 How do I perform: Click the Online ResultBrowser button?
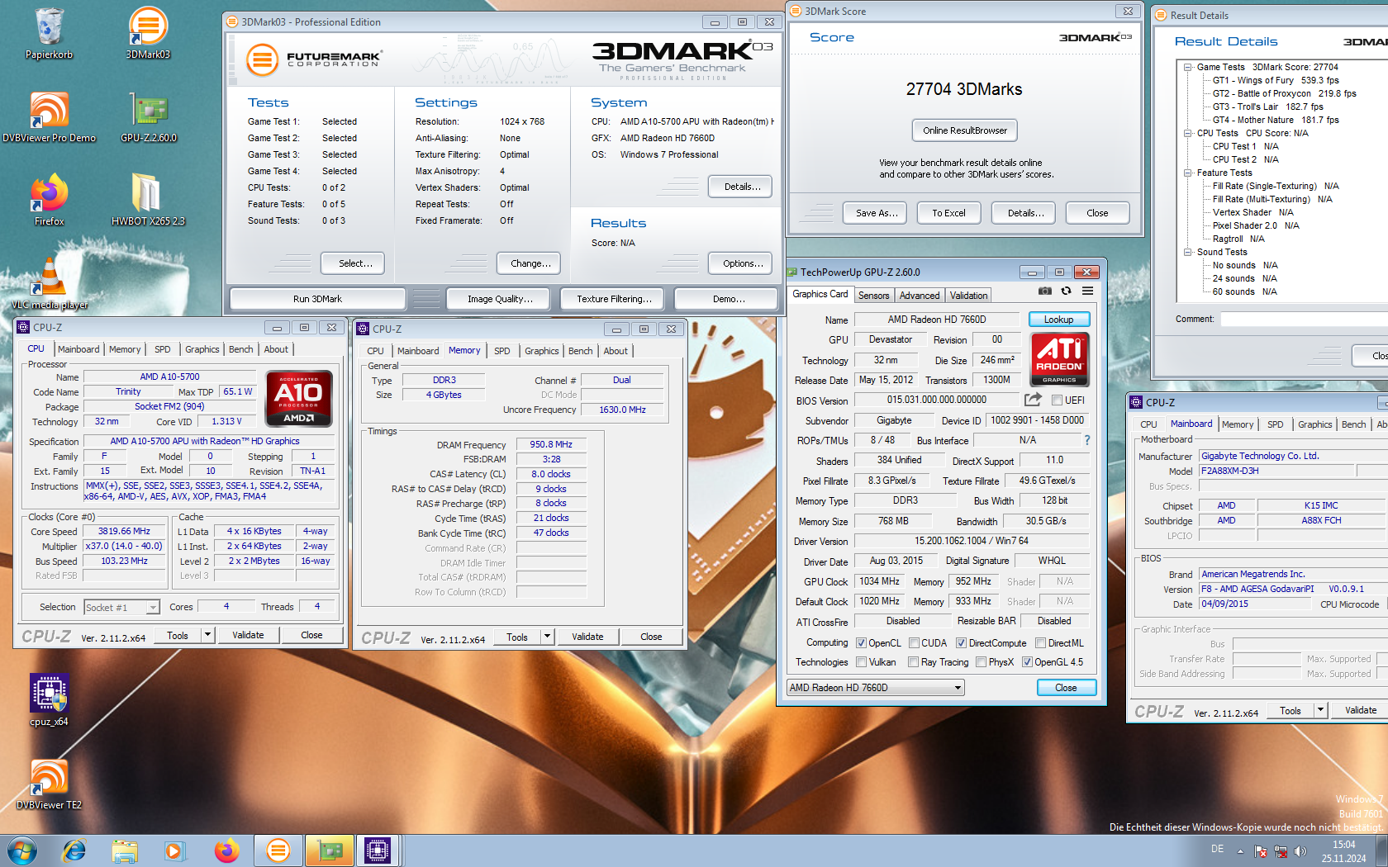[x=964, y=130]
